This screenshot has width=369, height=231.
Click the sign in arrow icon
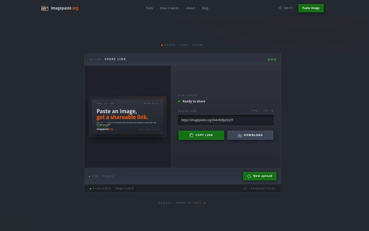click(280, 8)
